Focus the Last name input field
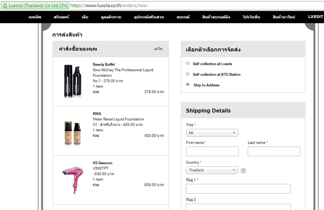324x210 pixels. point(274,151)
